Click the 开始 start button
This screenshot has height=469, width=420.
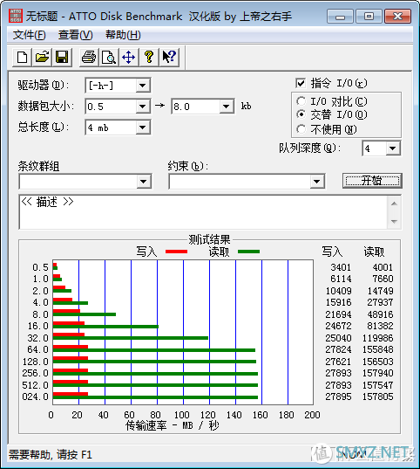pos(372,181)
